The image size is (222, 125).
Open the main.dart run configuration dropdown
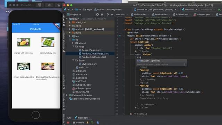pyautogui.click(x=190, y=10)
